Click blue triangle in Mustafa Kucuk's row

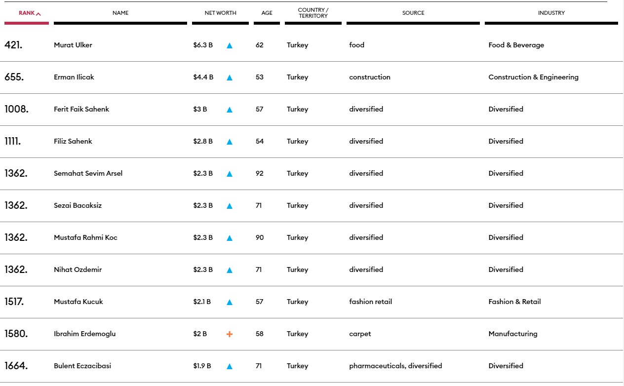point(230,302)
